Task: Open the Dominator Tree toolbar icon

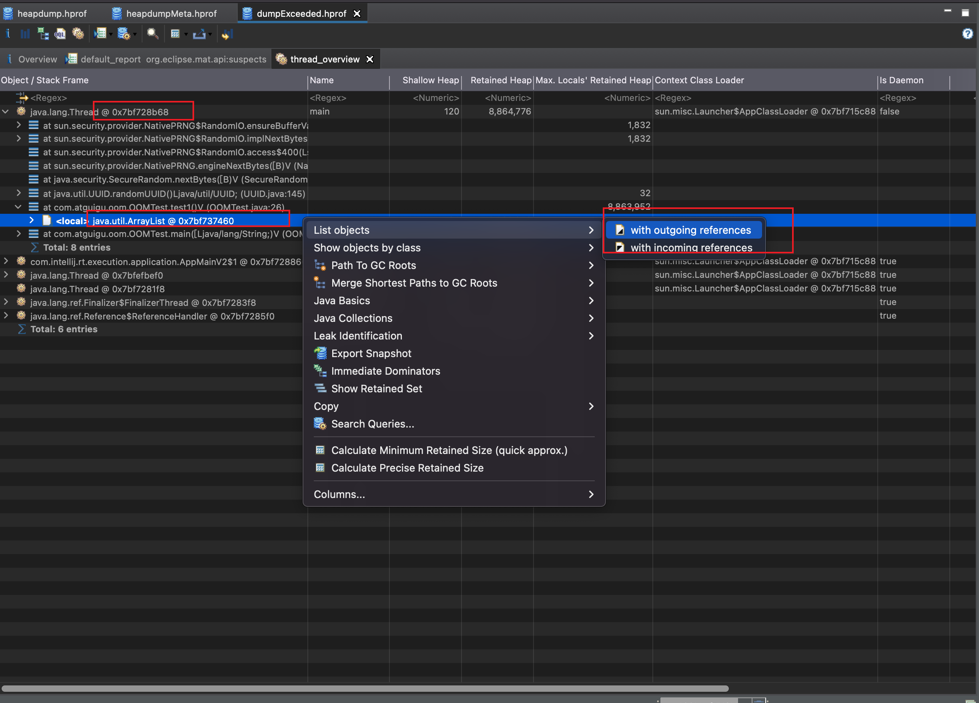Action: [43, 34]
